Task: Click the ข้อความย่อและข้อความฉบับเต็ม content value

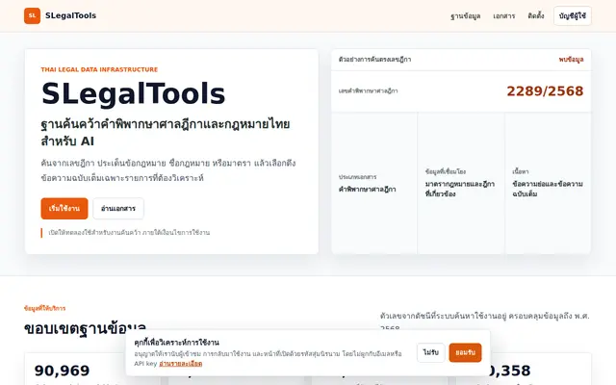Action: (548, 189)
